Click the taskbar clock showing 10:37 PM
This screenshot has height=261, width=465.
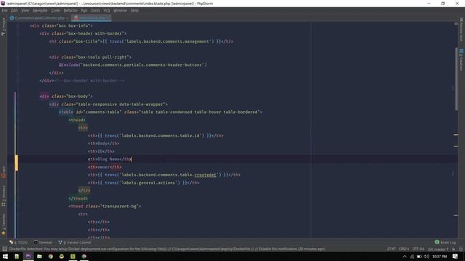click(440, 256)
